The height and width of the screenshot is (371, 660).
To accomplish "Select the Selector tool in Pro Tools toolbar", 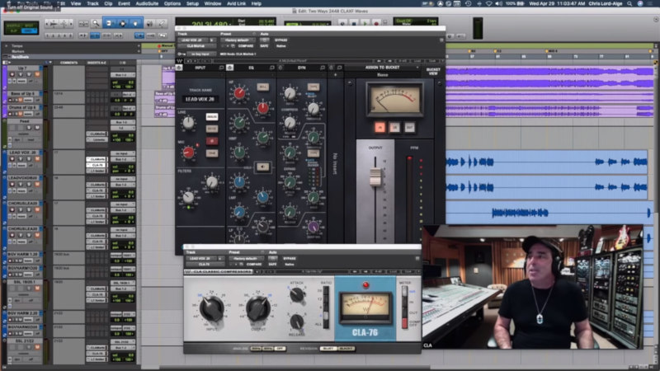I will point(122,24).
